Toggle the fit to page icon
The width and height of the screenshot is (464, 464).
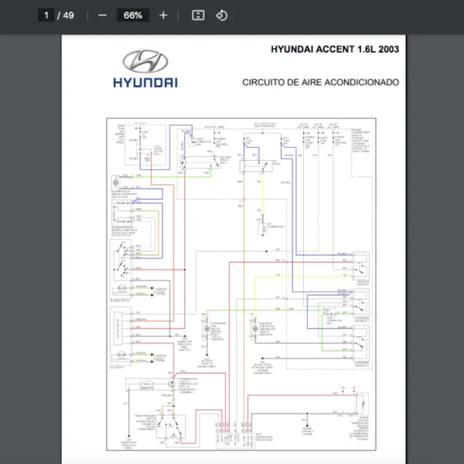click(198, 15)
